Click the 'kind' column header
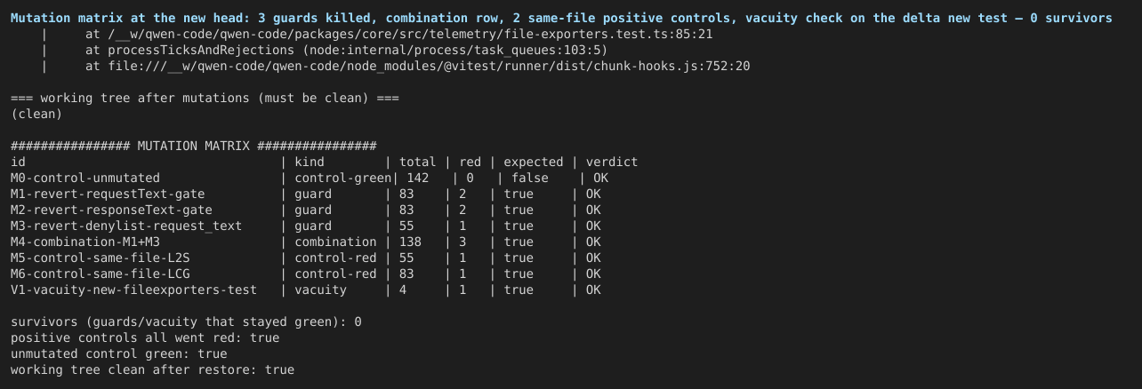Viewport: 1142px width, 389px height. (310, 162)
